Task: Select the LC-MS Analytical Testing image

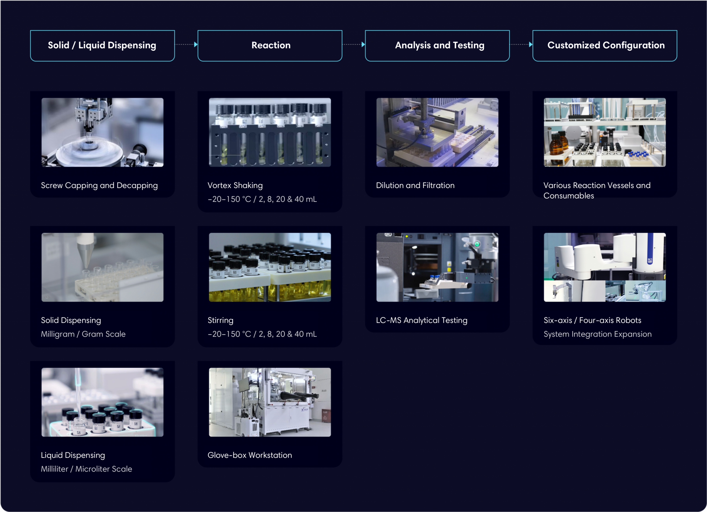Action: pos(437,267)
